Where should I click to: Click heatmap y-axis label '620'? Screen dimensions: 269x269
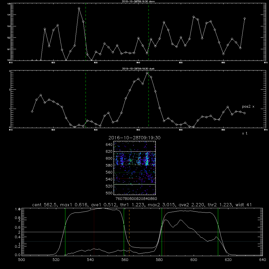(109, 151)
